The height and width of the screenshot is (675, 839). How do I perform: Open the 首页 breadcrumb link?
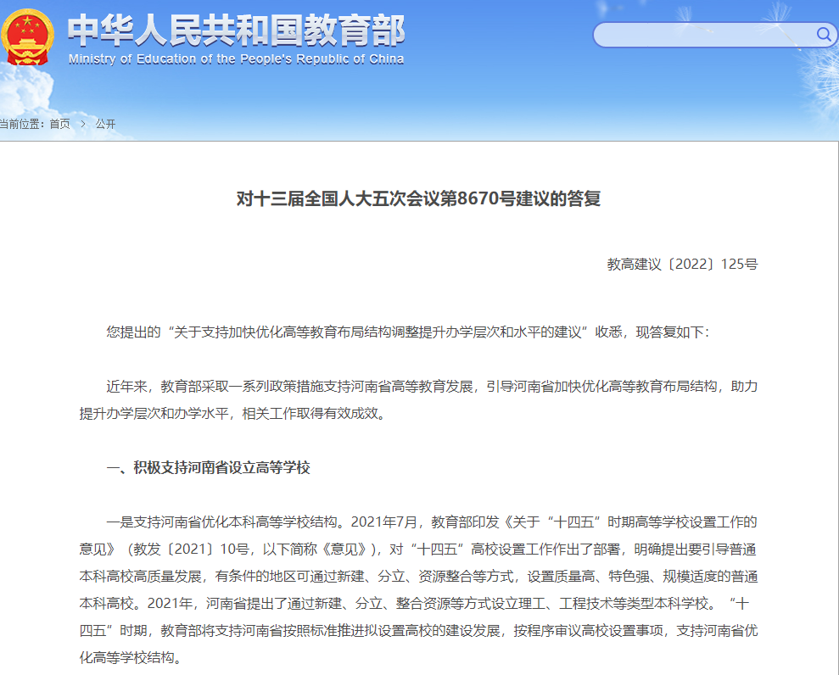59,124
